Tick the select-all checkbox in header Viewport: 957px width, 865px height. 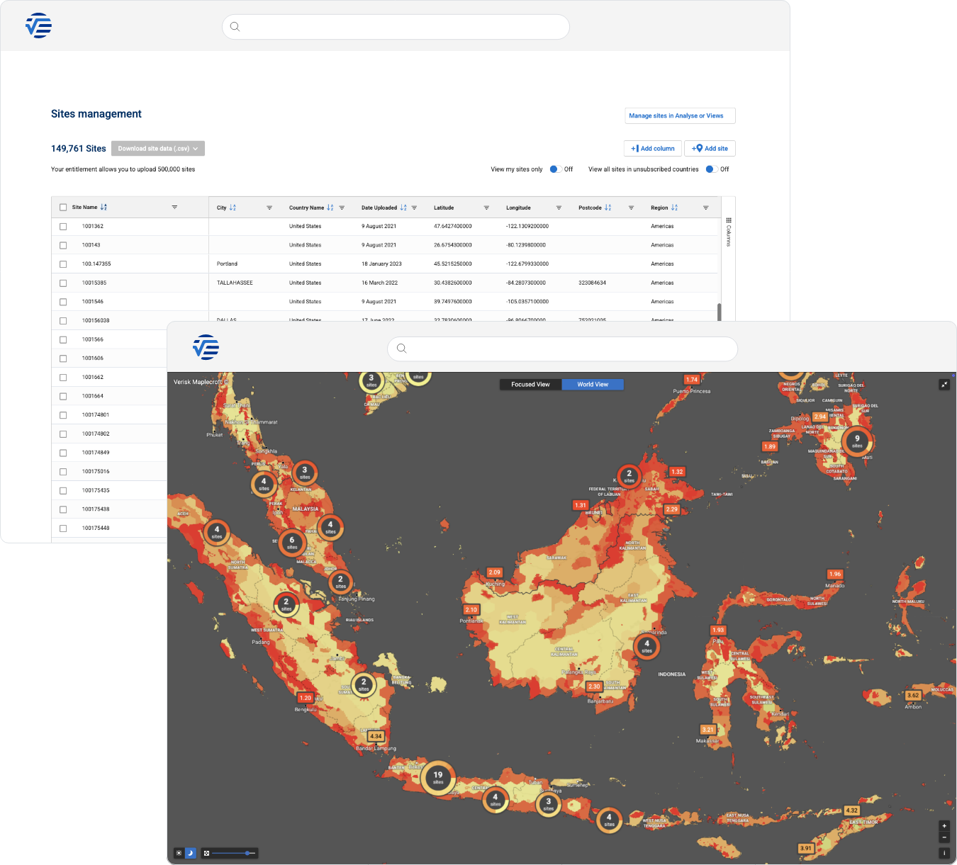(x=63, y=208)
